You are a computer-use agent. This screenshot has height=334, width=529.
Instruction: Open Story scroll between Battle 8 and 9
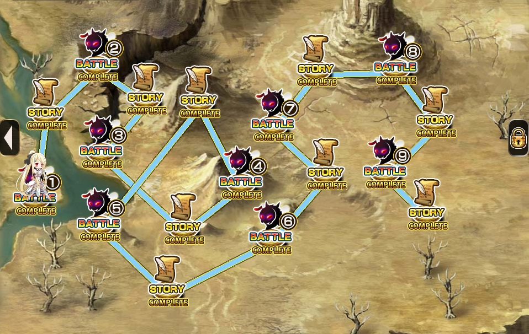(436, 112)
